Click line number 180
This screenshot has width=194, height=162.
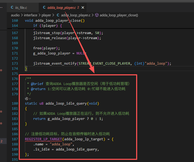15,104
